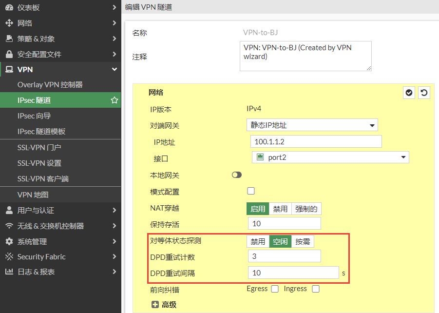The image size is (439, 313).
Task: Click the 系统管理 gear icon in sidebar
Action: 9,241
